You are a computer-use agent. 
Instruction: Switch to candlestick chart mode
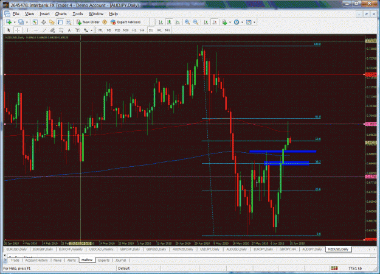(169, 22)
